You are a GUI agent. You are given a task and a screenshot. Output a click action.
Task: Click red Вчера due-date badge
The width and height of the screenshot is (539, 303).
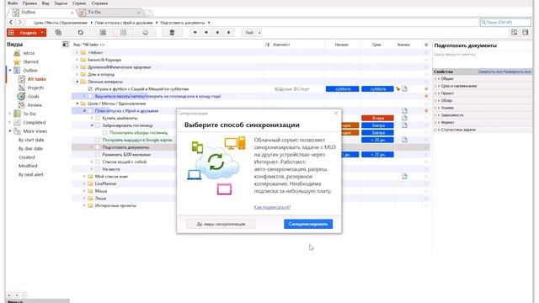377,118
